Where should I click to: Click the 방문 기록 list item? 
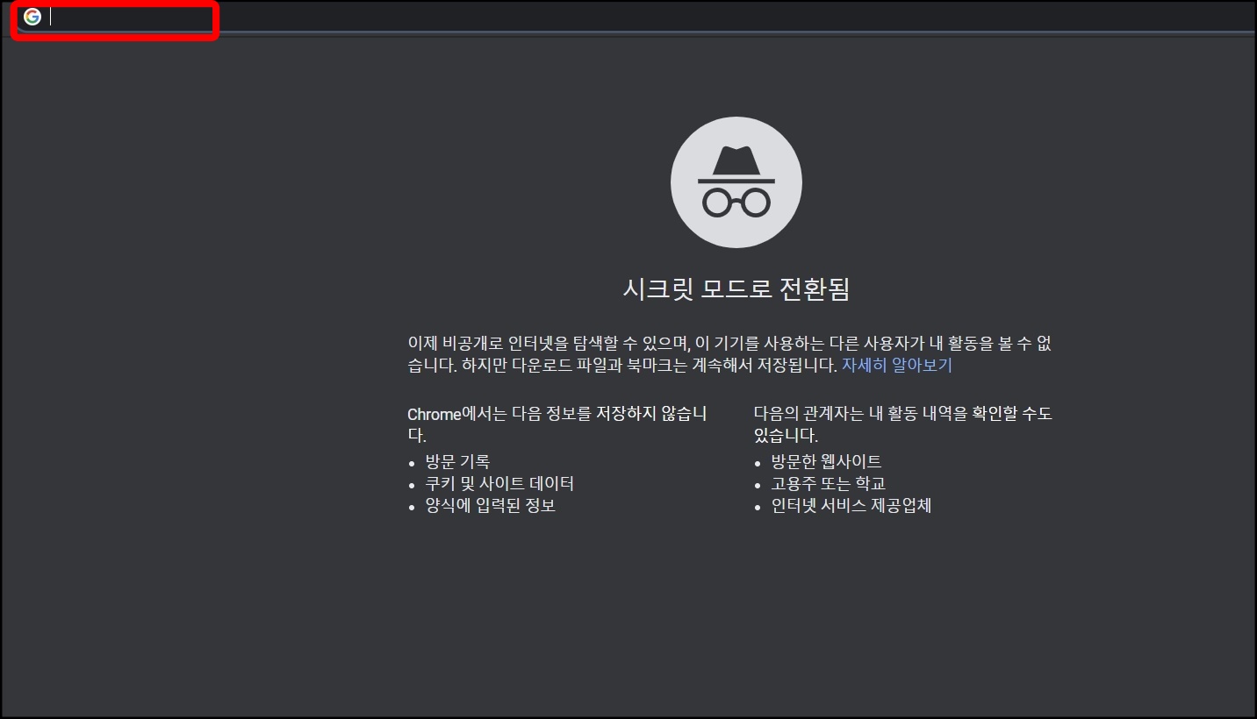457,461
